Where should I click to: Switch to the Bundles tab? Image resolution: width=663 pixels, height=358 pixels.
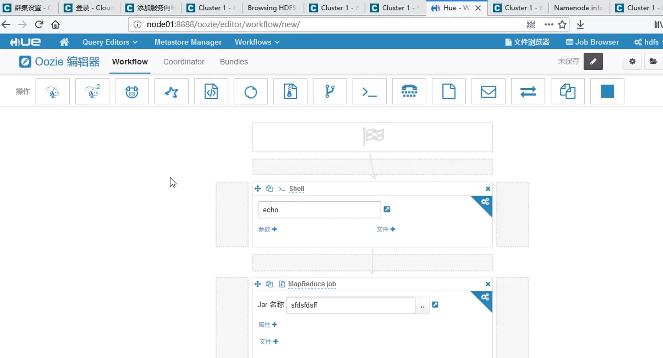click(x=233, y=62)
